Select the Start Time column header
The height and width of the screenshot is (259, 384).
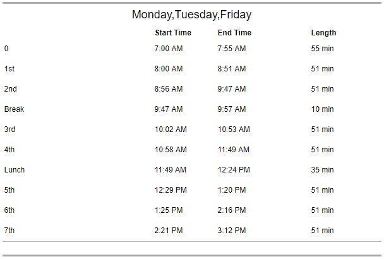[x=173, y=33]
